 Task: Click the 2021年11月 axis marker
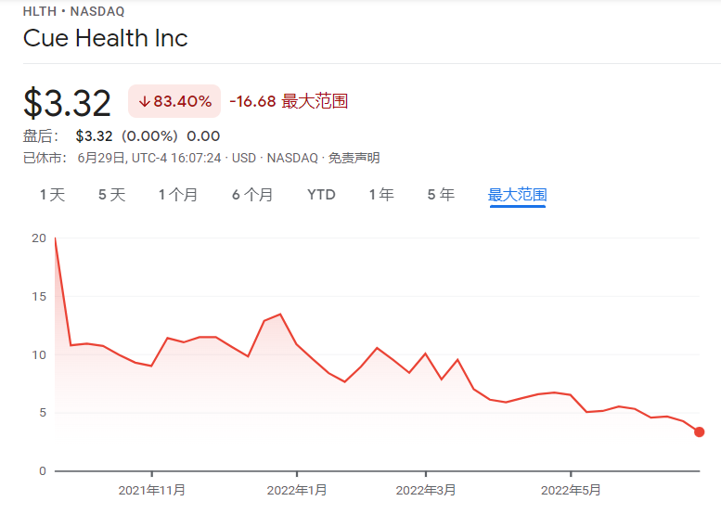pyautogui.click(x=152, y=490)
